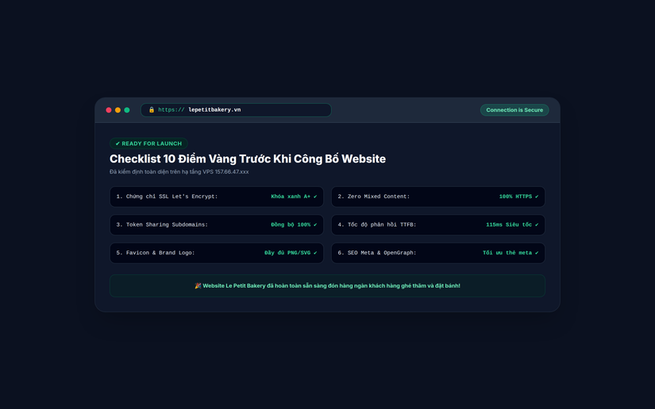Click the green maximize window dot
The image size is (655, 409).
pos(127,110)
